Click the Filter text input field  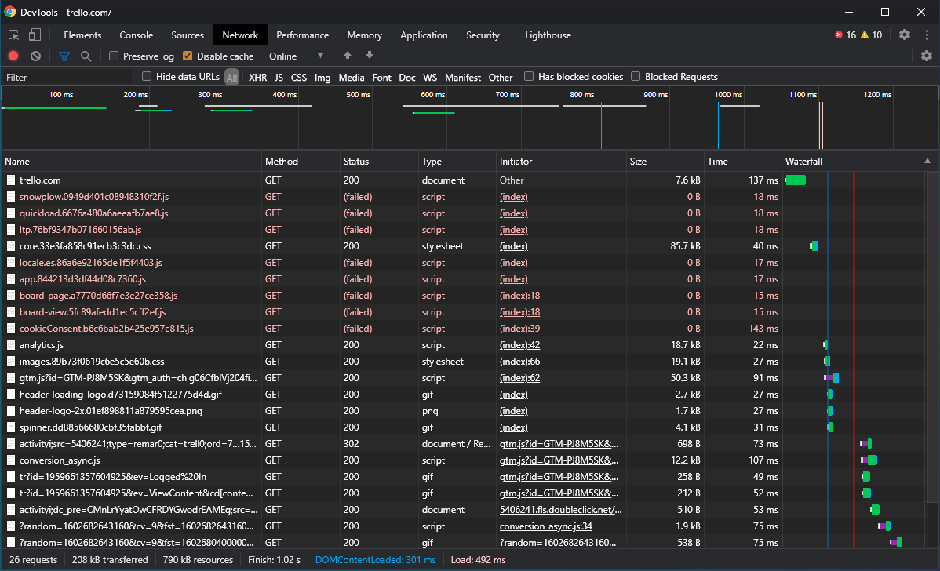pos(67,78)
